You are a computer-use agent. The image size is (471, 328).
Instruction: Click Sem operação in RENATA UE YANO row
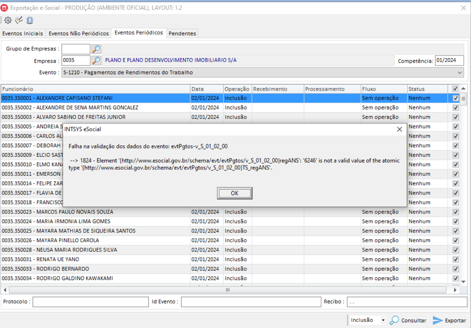pyautogui.click(x=380, y=260)
